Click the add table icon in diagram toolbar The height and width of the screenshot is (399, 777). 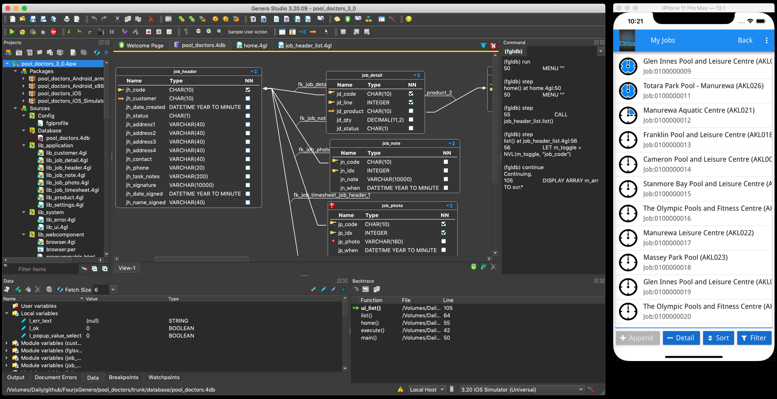pyautogui.click(x=282, y=32)
